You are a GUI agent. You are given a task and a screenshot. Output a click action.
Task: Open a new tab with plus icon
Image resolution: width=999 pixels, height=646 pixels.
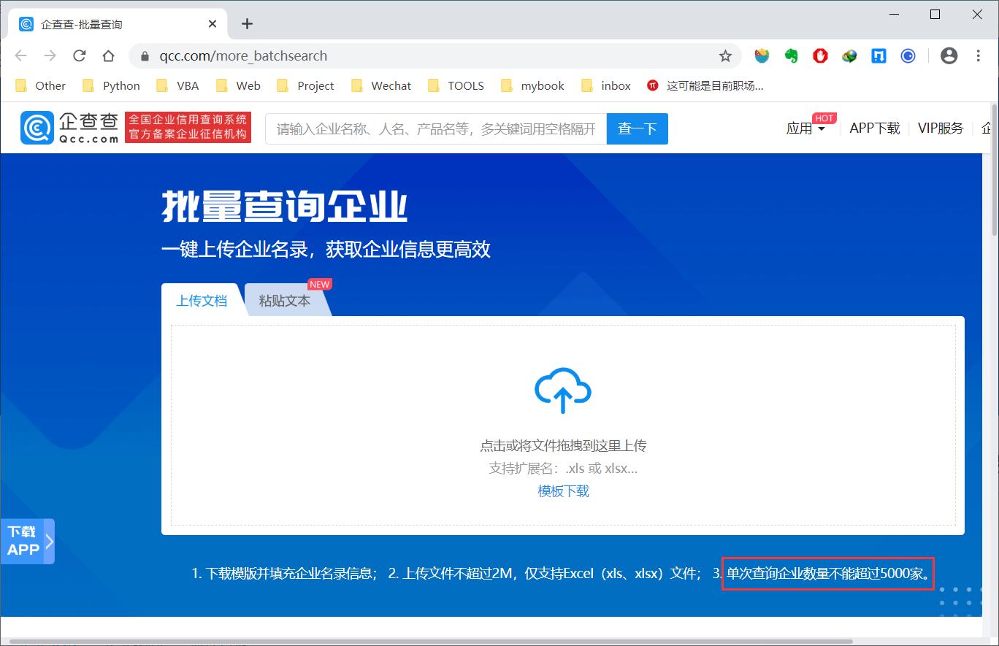(x=247, y=23)
